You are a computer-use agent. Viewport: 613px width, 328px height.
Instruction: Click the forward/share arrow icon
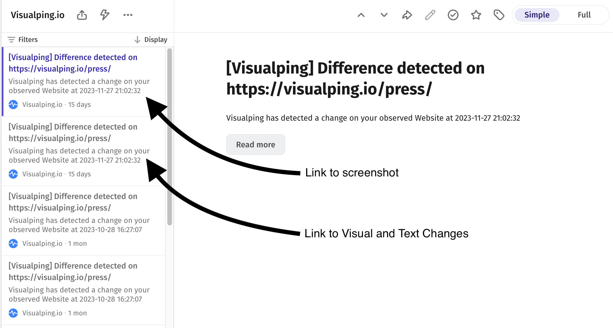(x=407, y=15)
